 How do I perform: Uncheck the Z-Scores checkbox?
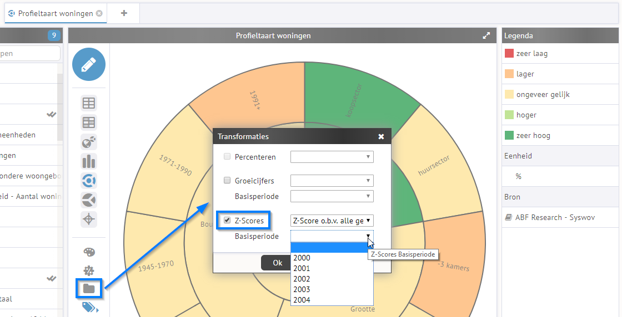[x=227, y=221]
